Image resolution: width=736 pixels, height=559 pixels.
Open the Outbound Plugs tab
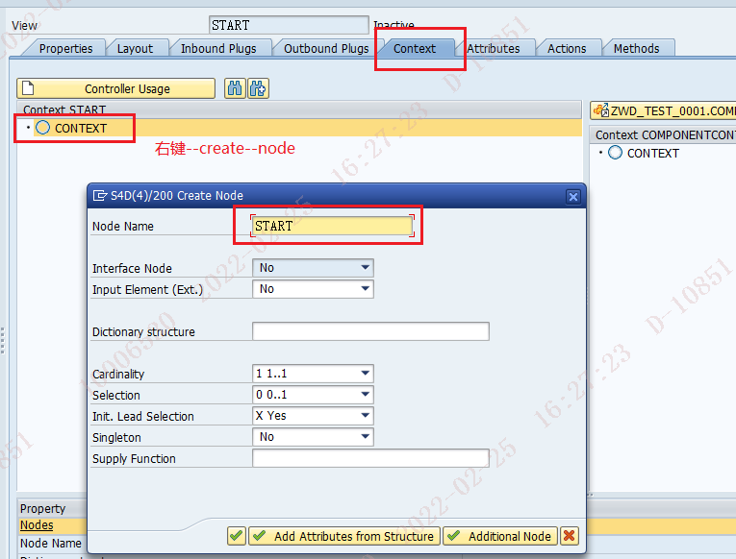(x=326, y=48)
